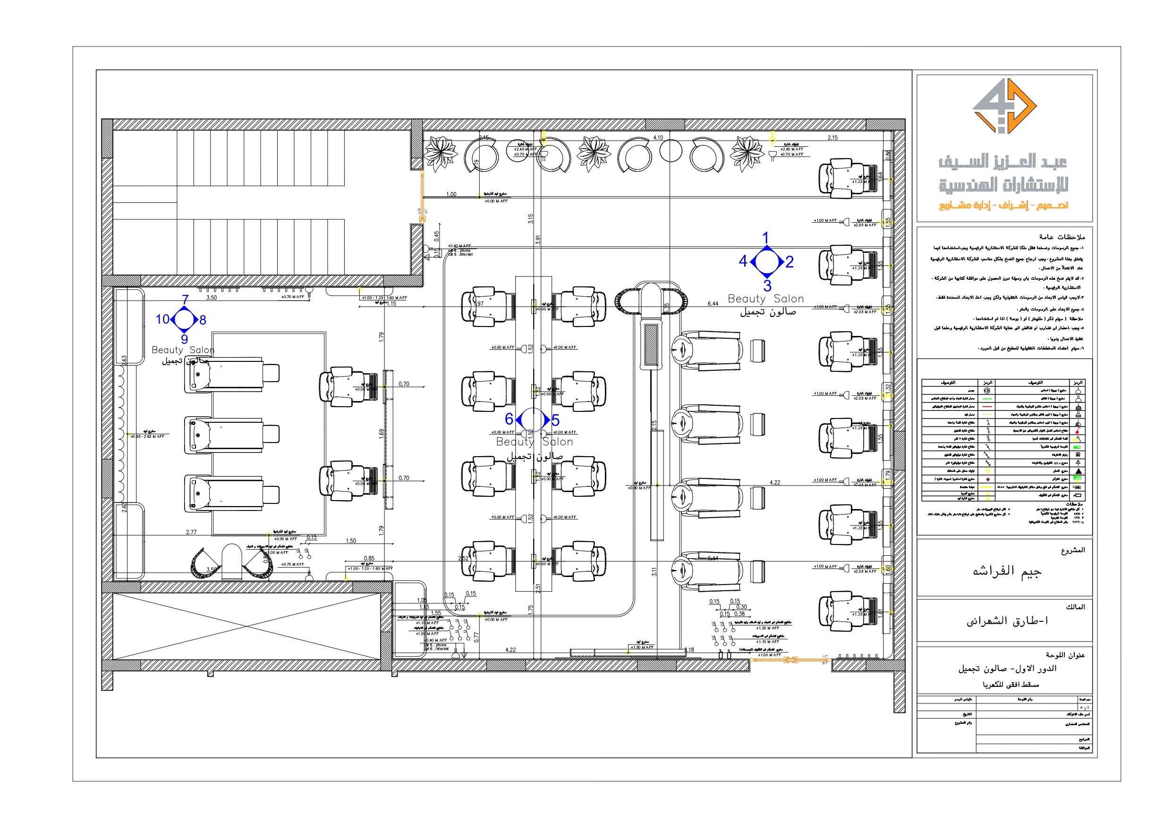Click the +0.65 - 2.62 M AFF note
The width and height of the screenshot is (1172, 828).
(147, 437)
